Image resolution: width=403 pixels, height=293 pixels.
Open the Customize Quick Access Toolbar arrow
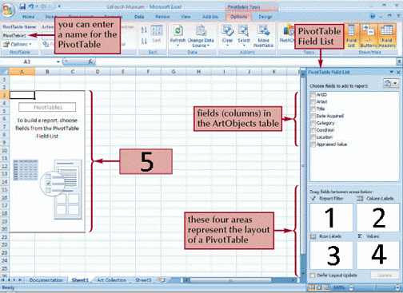pyautogui.click(x=59, y=6)
